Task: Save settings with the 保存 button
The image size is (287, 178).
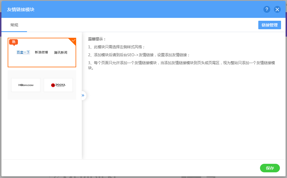Action: click(270, 168)
